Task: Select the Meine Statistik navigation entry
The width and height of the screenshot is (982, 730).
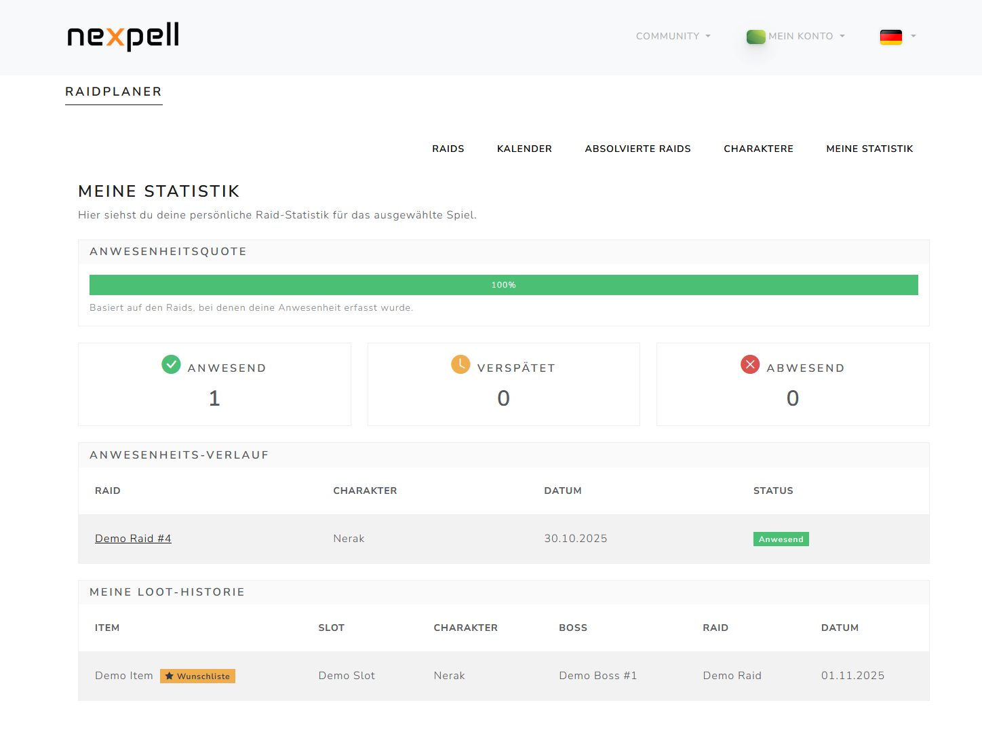Action: (x=869, y=149)
